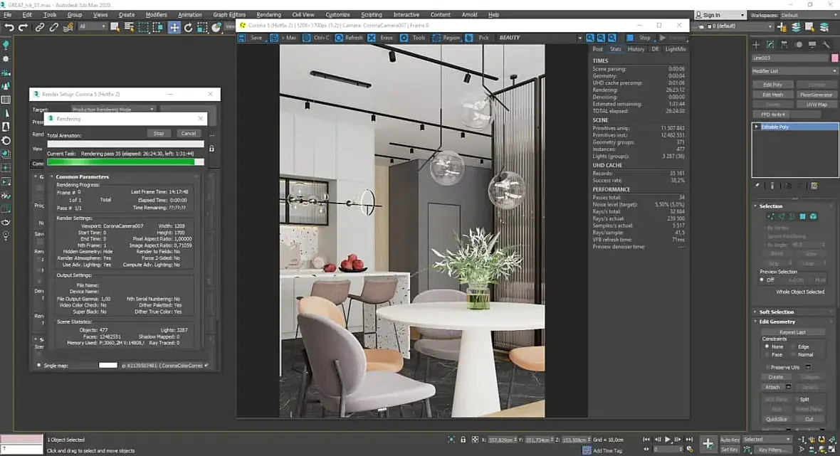Open the Graph Editors menu
The width and height of the screenshot is (840, 456).
pos(229,14)
